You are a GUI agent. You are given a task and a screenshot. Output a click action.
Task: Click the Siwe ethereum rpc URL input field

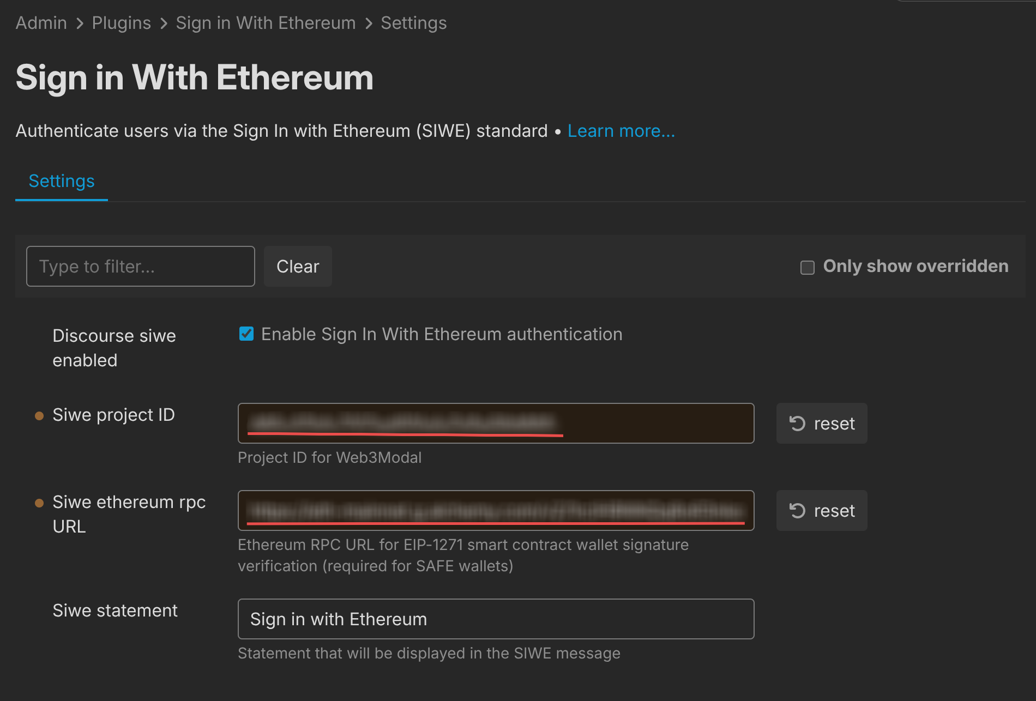[495, 510]
